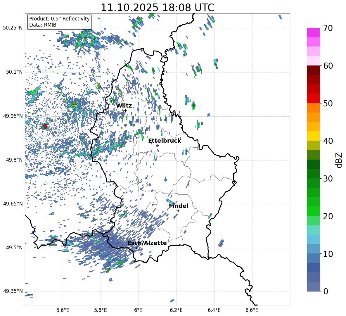The height and width of the screenshot is (316, 346).
Task: Click the 49.5°N latitude label
Action: tap(14, 248)
